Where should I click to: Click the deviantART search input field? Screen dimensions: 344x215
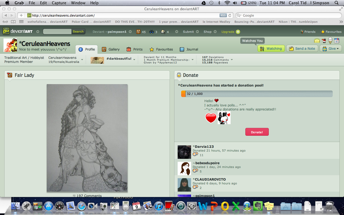[57, 31]
